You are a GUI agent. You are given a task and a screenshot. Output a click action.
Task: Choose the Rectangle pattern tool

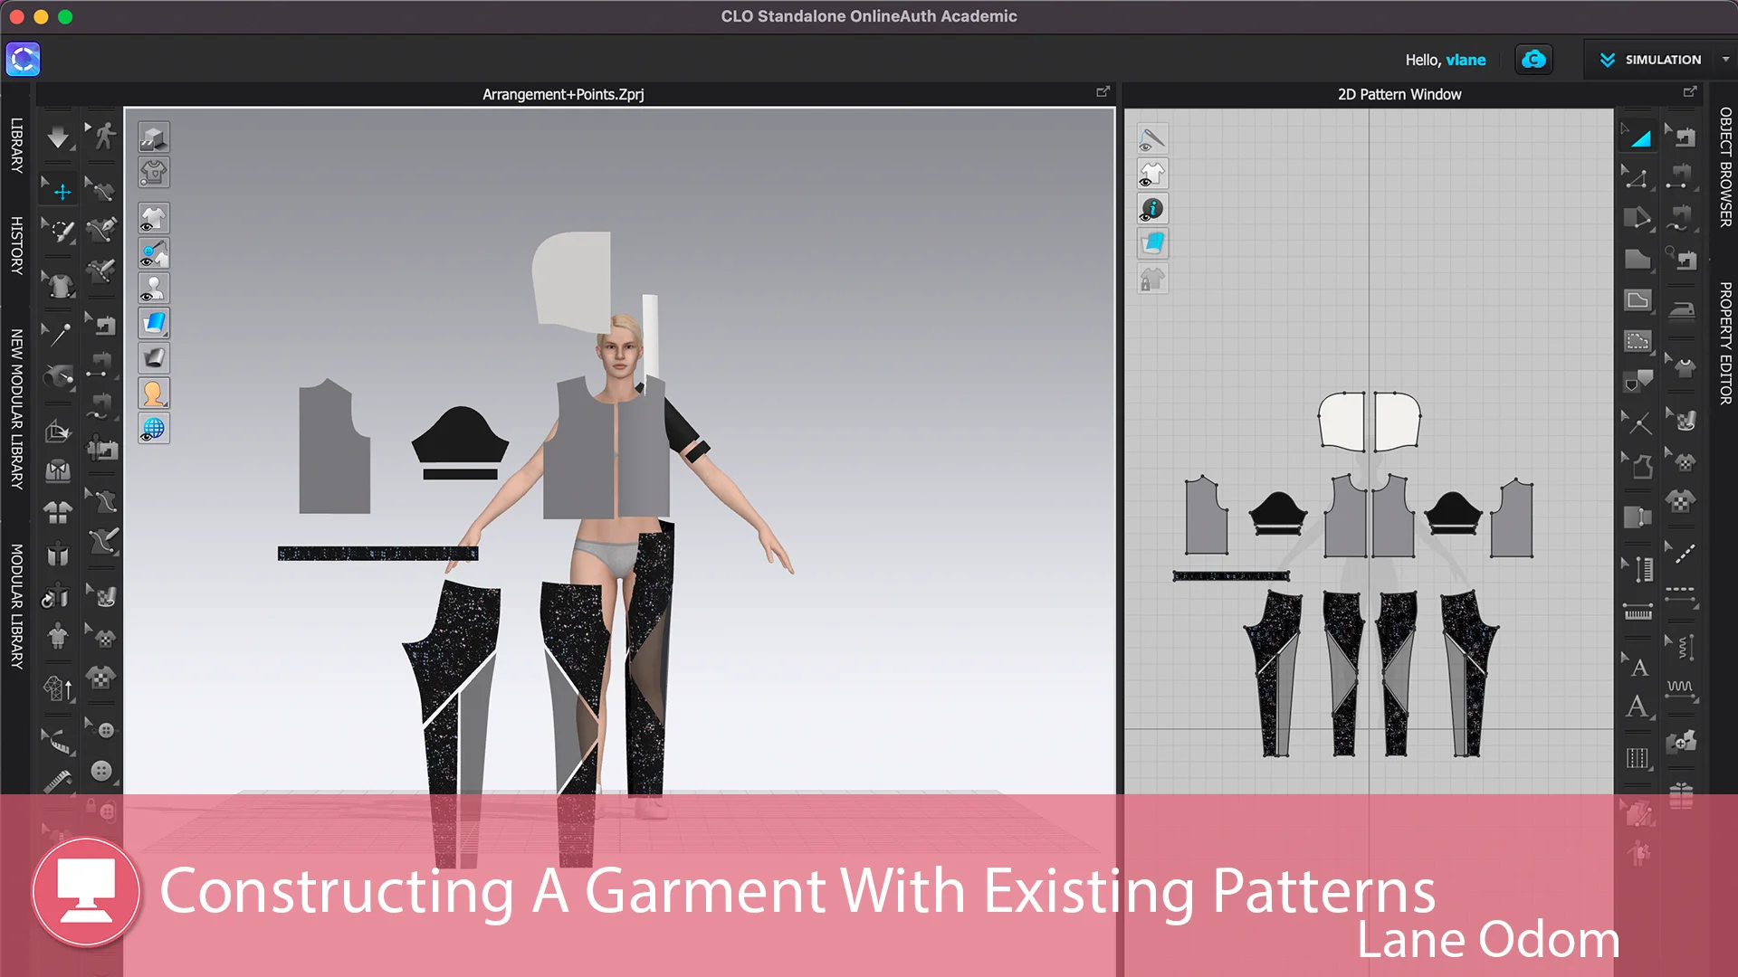[x=1638, y=300]
